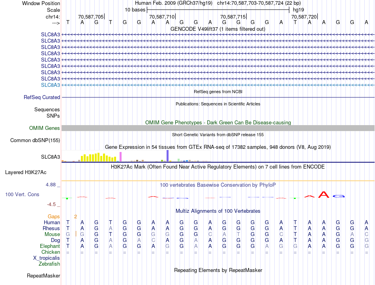Click the light blue SLC8A3 transcript arrow line

tap(218, 85)
